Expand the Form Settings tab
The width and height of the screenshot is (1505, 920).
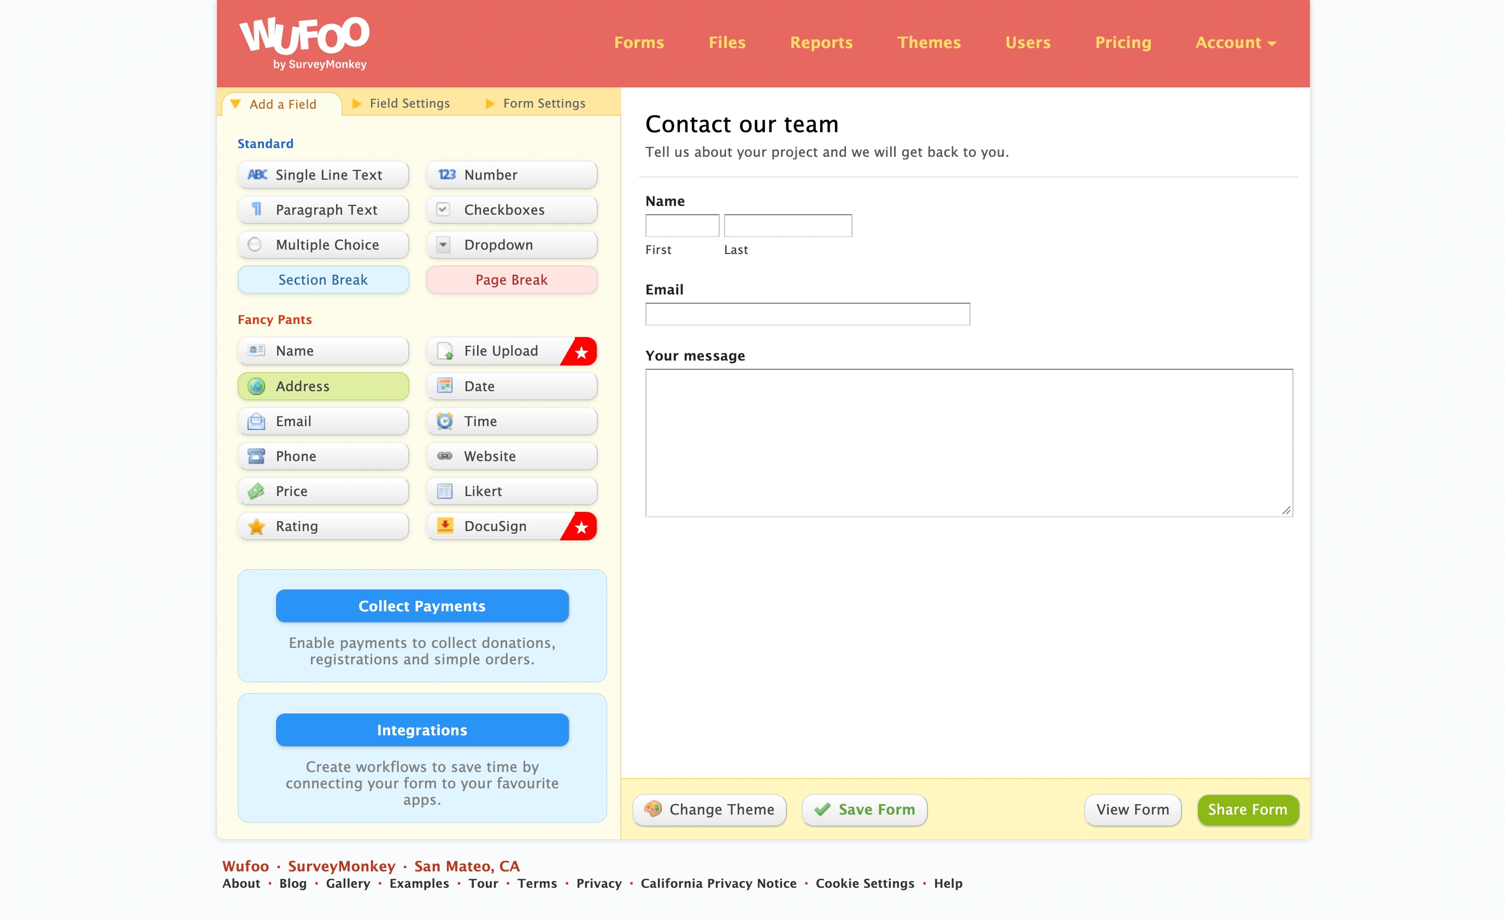(x=536, y=103)
